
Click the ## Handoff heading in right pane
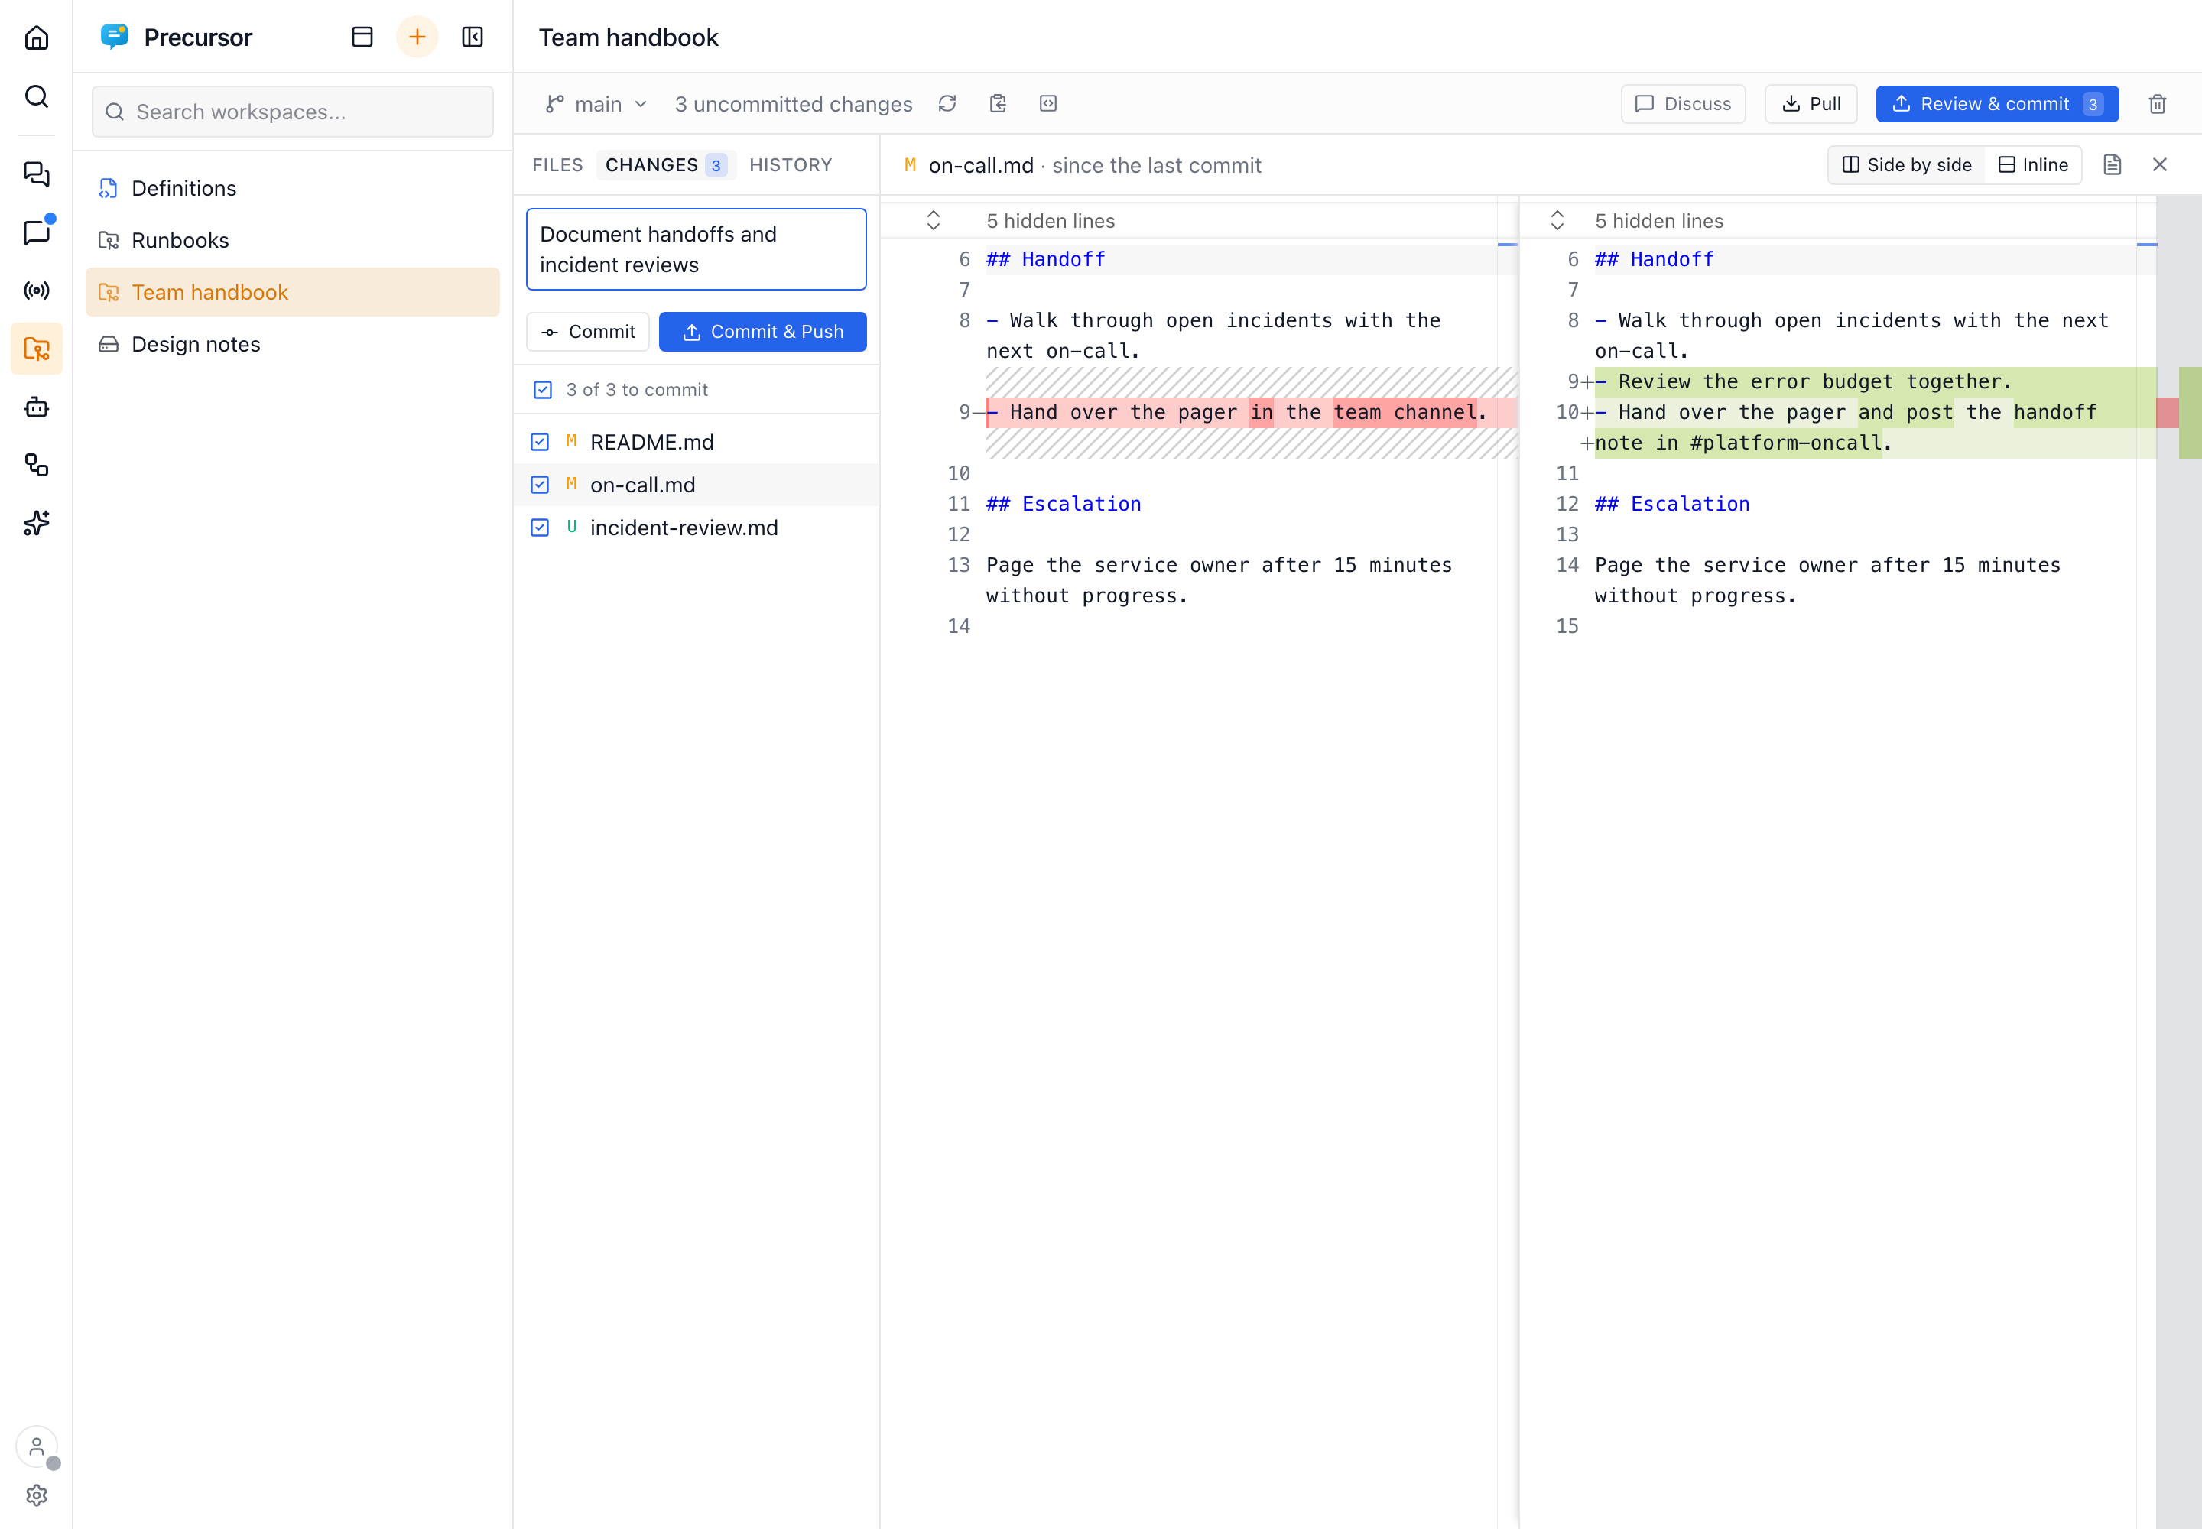[1654, 260]
